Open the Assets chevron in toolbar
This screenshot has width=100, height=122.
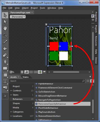point(5,96)
